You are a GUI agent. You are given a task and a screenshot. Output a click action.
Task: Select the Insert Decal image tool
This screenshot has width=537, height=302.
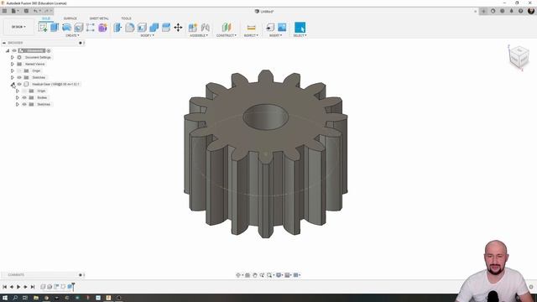pos(282,28)
